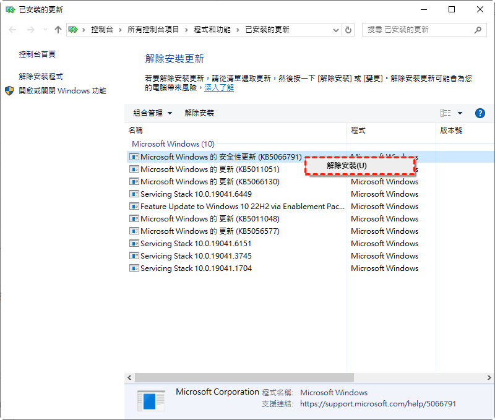Expand the address bar history dropdown
Screen dimensions: 495x420
336,30
